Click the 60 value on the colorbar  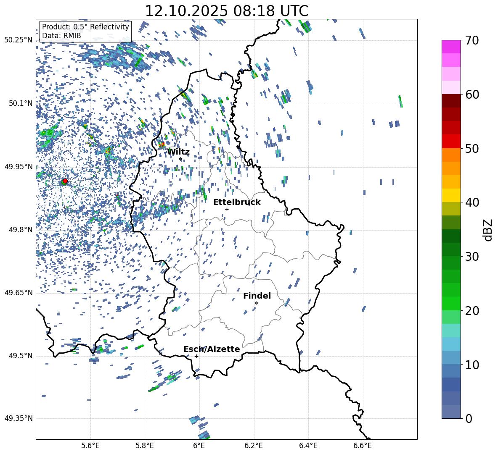(x=472, y=94)
